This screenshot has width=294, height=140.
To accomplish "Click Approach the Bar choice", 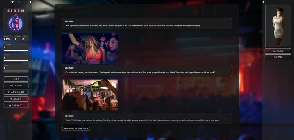I will 76,128.
